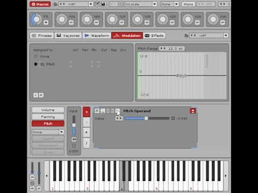
Task: Click the red plus operand add button
Action: click(x=87, y=112)
